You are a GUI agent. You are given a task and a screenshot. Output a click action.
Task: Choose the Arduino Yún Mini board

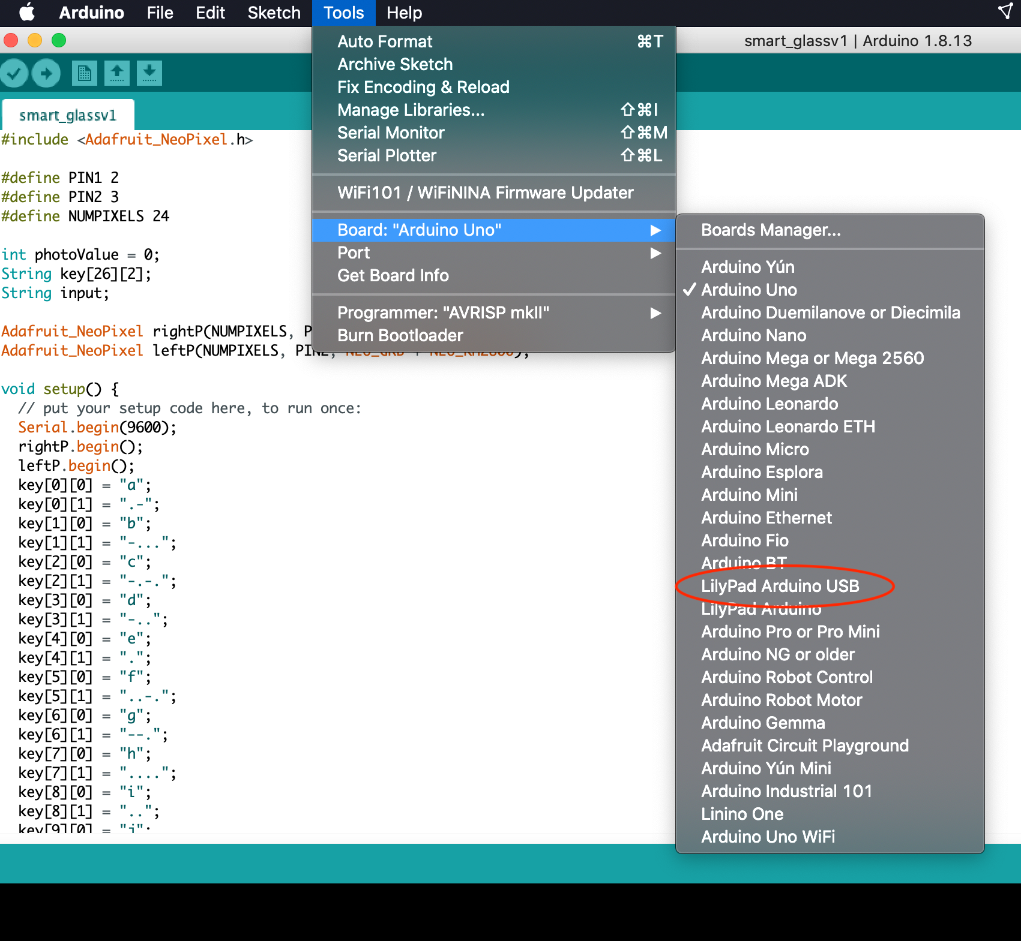(x=830, y=768)
